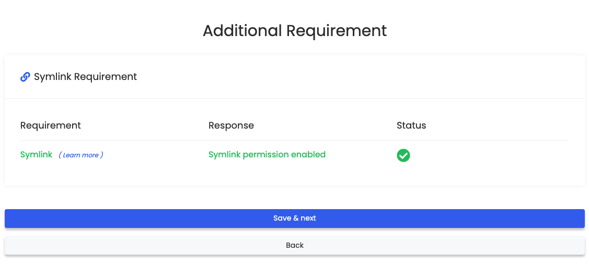Return to previous step via gray button
The image size is (589, 264).
coord(294,245)
